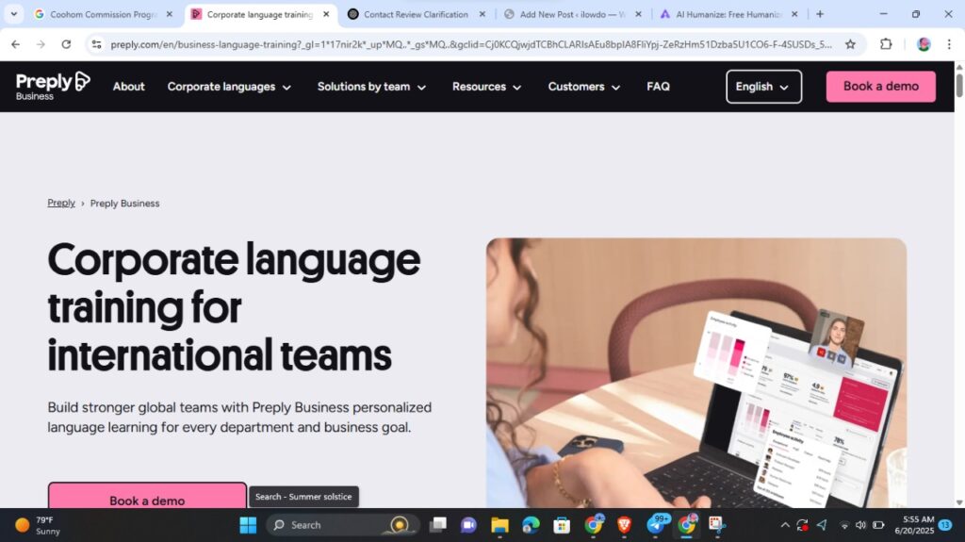Viewport: 965px width, 542px height.
Task: Open notification center badge icon
Action: (945, 525)
